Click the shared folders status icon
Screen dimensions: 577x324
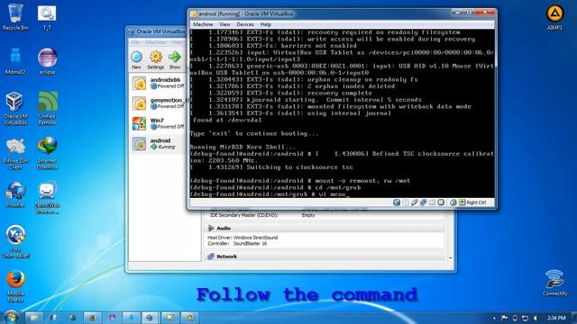(x=432, y=202)
